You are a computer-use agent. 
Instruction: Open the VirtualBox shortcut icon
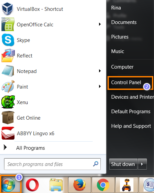[x=7, y=8]
